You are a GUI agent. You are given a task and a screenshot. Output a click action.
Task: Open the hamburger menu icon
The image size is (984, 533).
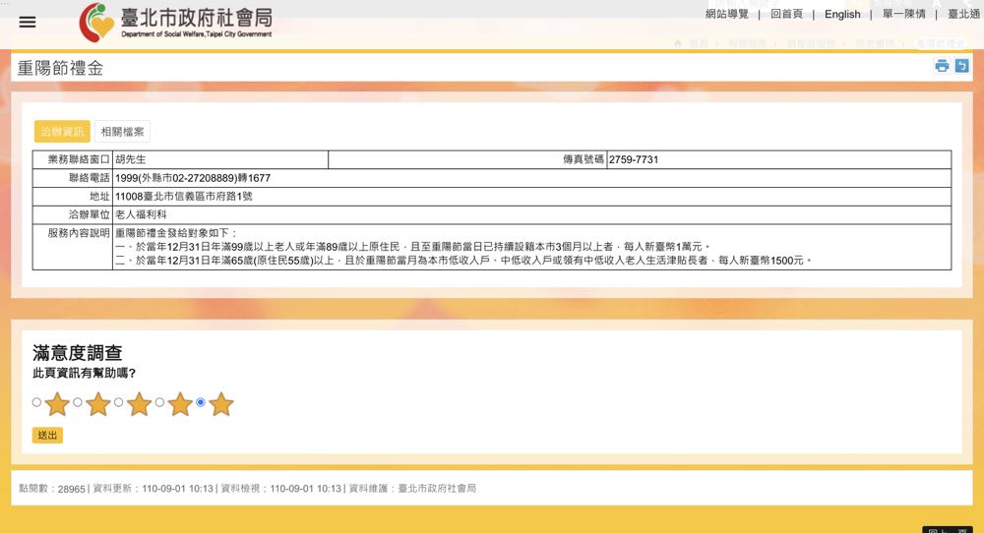[27, 22]
